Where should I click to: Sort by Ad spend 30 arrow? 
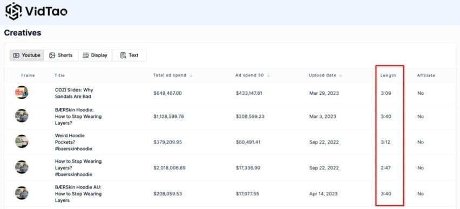[268, 75]
